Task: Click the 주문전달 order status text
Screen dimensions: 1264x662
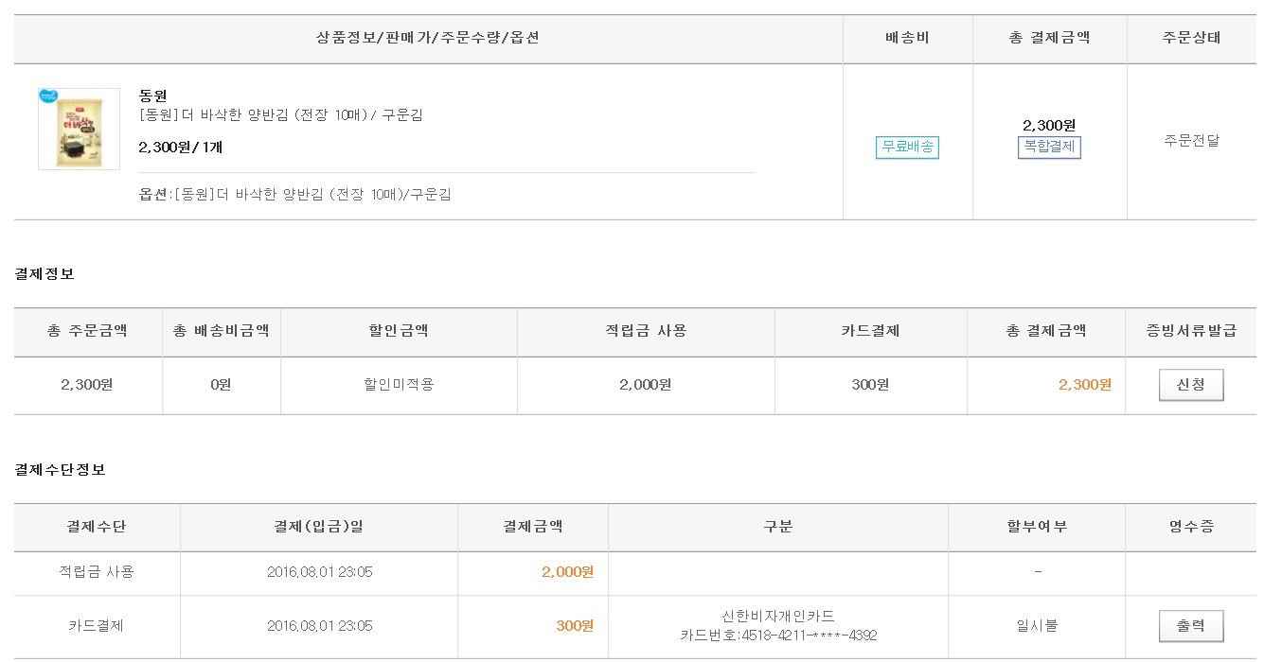Action: (1191, 141)
